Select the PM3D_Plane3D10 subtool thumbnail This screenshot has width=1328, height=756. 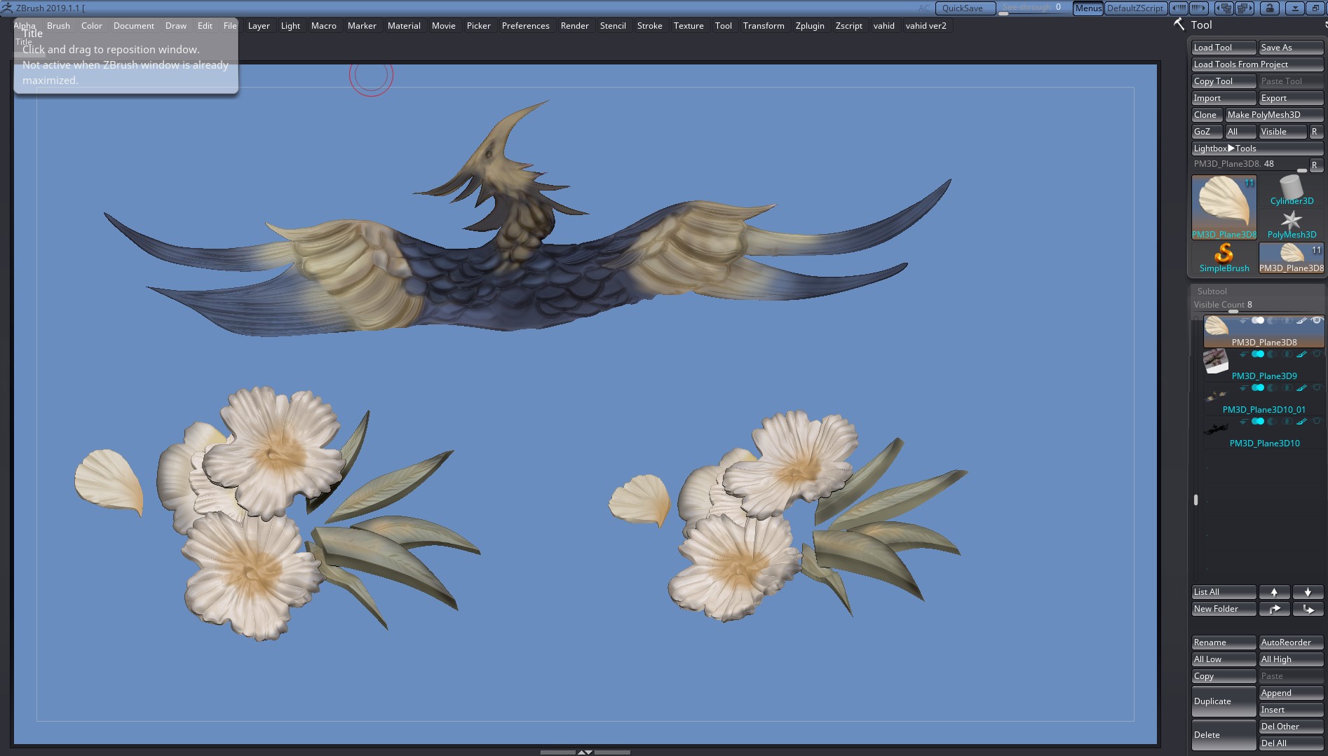coord(1216,427)
